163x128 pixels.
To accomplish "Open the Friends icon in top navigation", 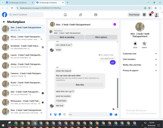I will (x=81, y=15).
